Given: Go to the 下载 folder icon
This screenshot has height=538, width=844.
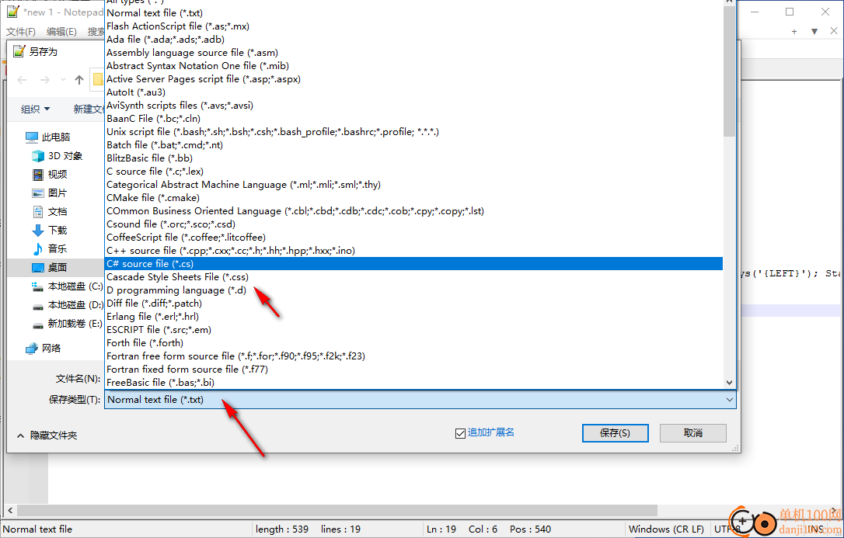Looking at the screenshot, I should (37, 231).
